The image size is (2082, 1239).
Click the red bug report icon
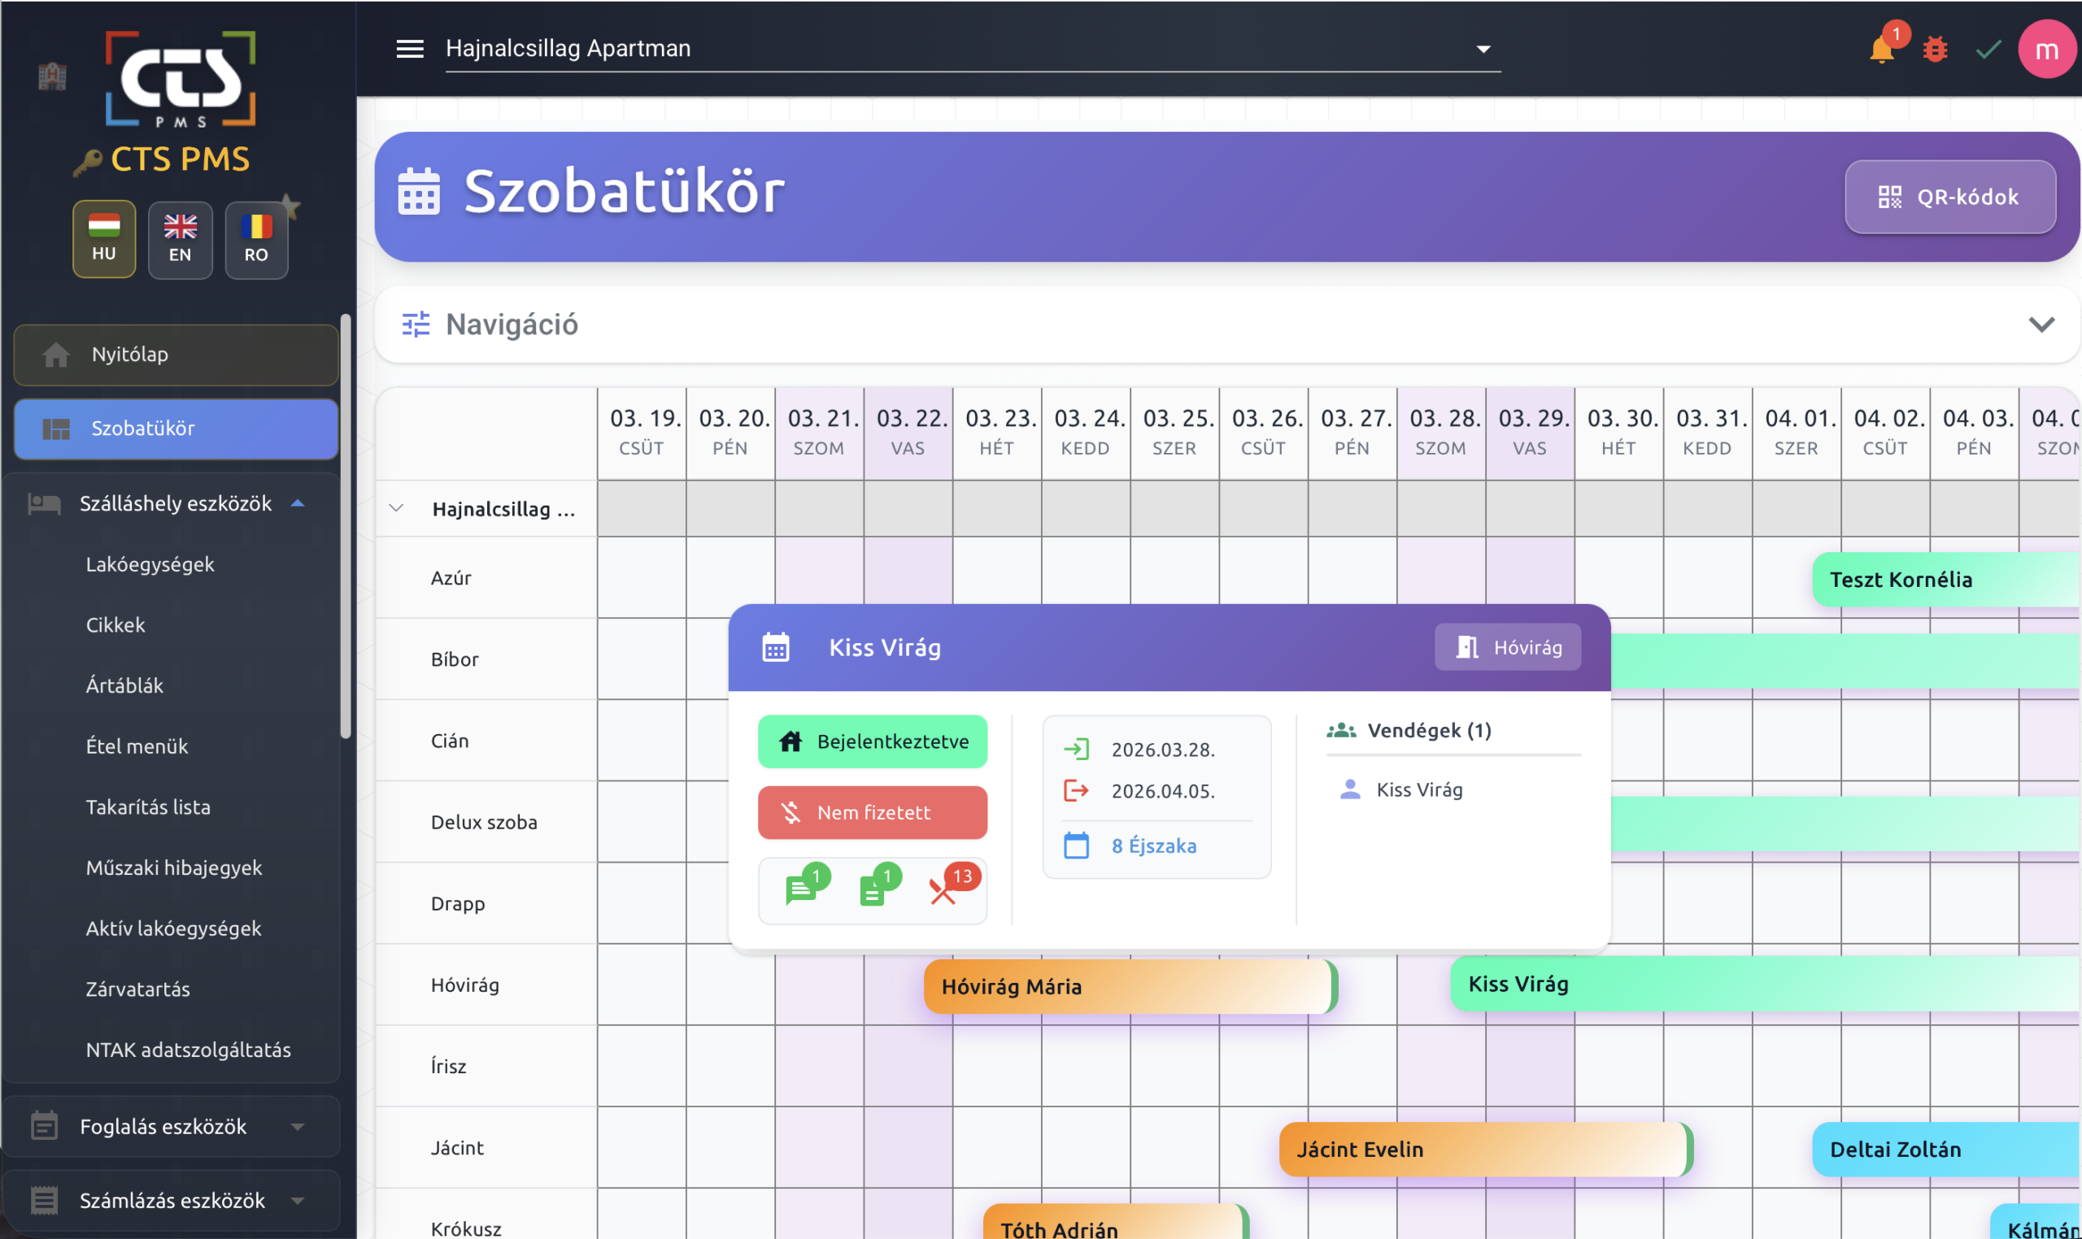click(x=1935, y=50)
